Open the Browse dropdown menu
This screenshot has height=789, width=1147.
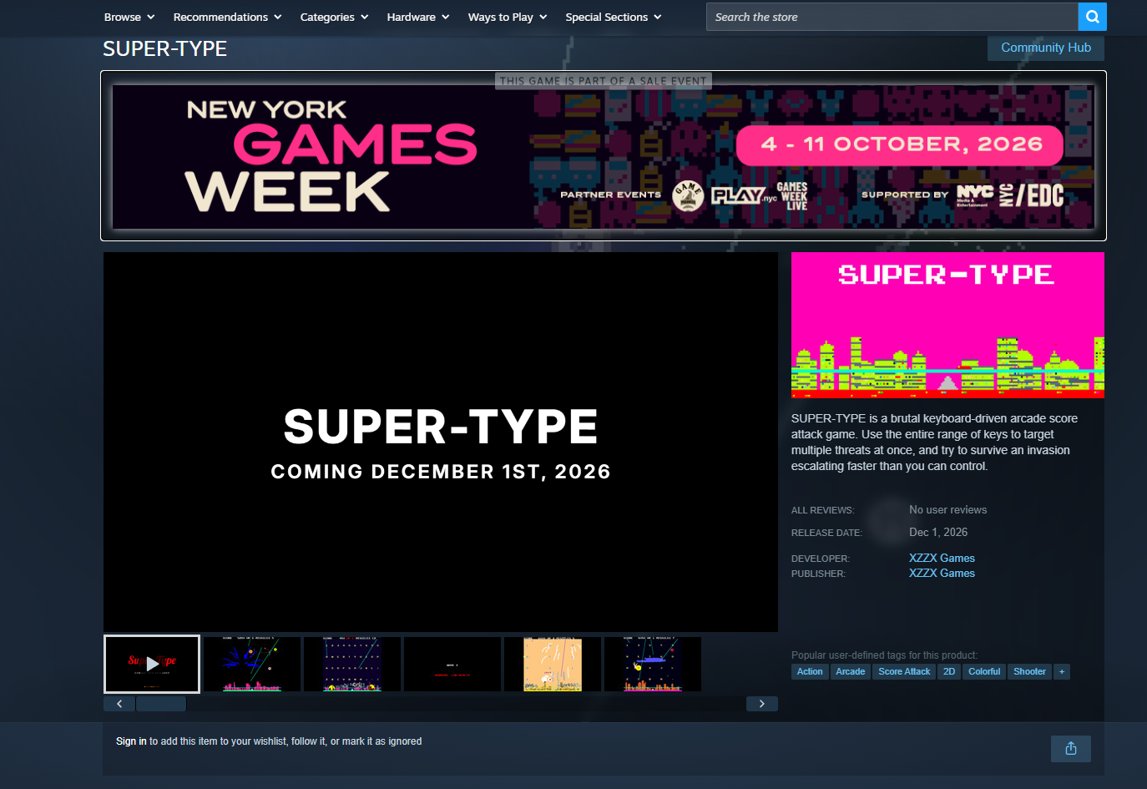pyautogui.click(x=129, y=17)
